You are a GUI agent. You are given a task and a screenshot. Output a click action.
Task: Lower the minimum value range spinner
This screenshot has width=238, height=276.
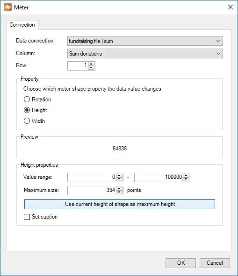click(119, 179)
